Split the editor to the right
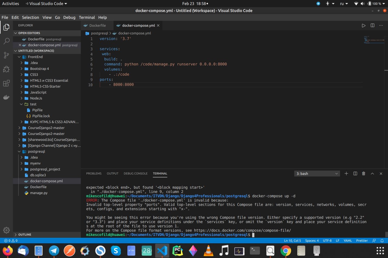388x258 pixels. tap(372, 25)
